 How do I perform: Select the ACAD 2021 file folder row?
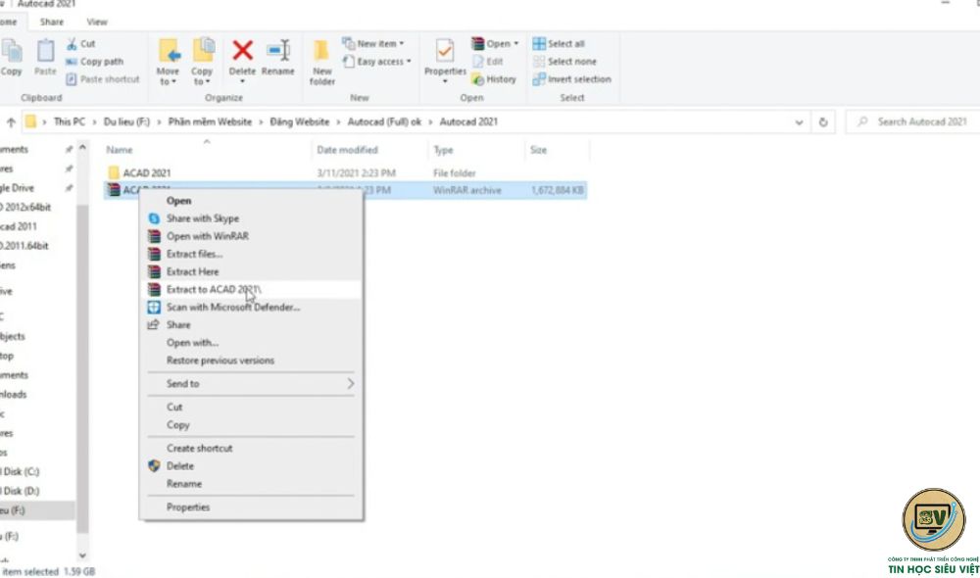click(x=345, y=173)
